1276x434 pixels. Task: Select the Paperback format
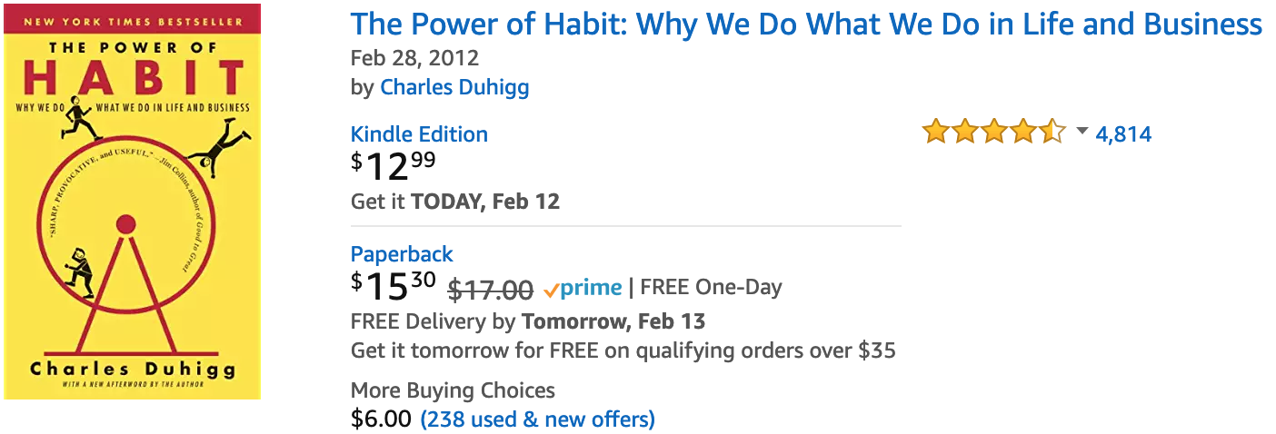point(402,254)
